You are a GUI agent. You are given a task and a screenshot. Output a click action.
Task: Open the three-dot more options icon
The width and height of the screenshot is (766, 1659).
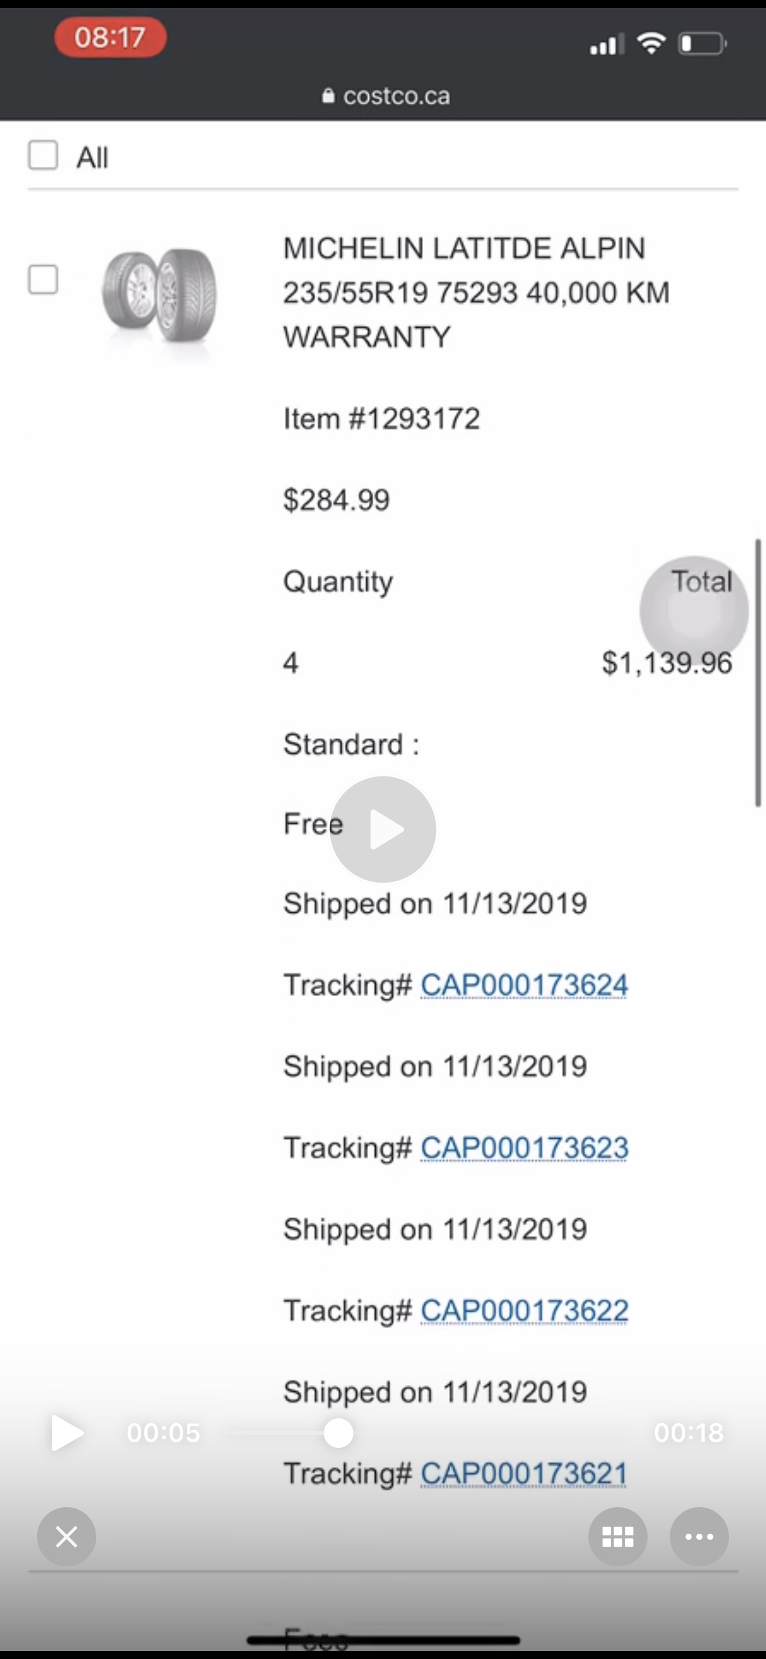click(x=699, y=1537)
